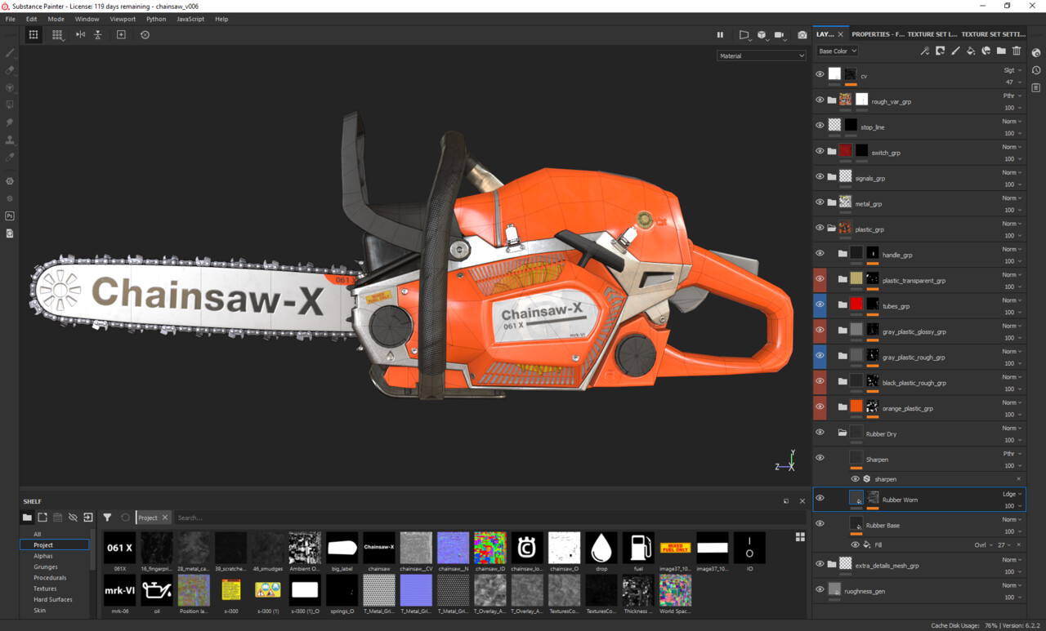This screenshot has width=1046, height=631.
Task: Delete the selected layer with trash icon
Action: 1017,51
